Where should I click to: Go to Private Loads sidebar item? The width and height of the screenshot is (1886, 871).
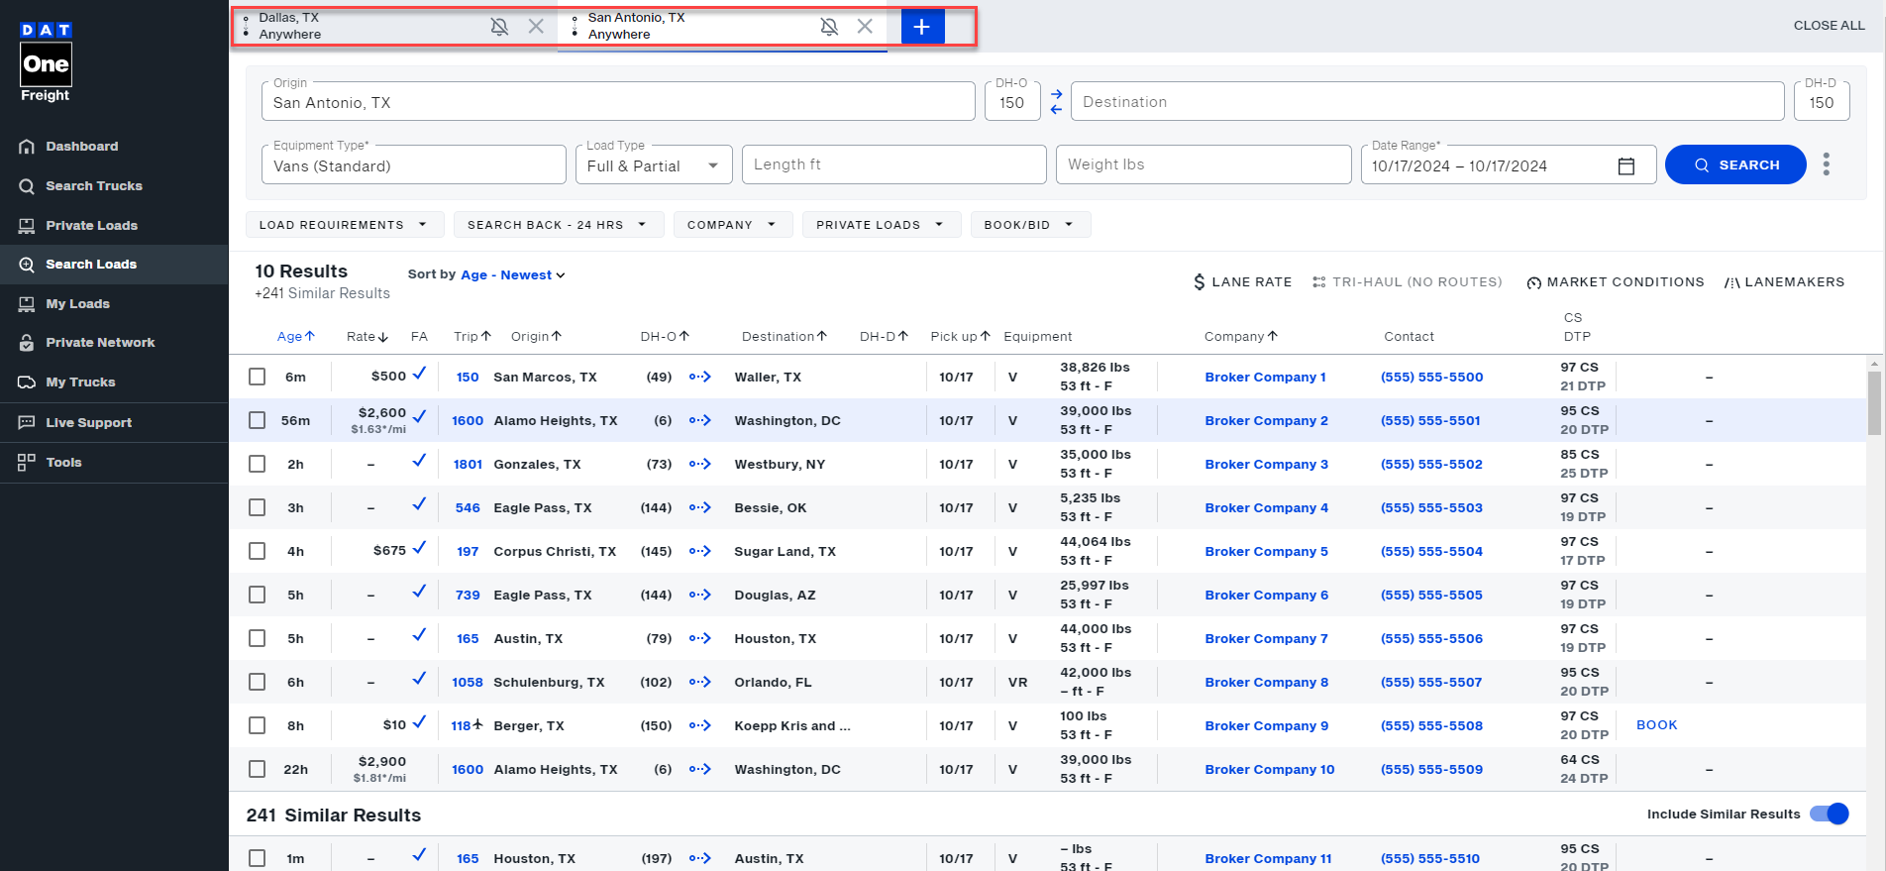pos(91,226)
